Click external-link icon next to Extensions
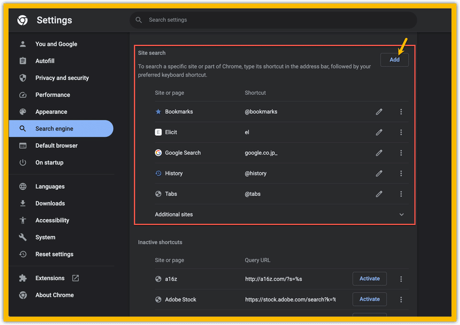Screen dimensions: 460x325 tap(76, 278)
